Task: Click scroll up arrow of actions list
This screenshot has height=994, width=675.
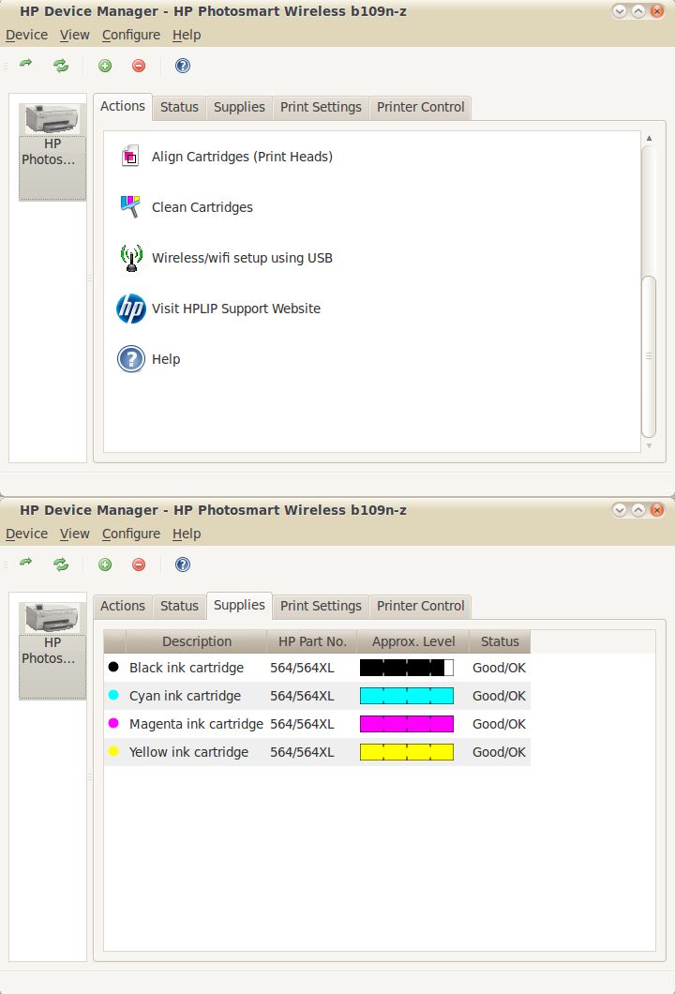Action: pos(649,138)
